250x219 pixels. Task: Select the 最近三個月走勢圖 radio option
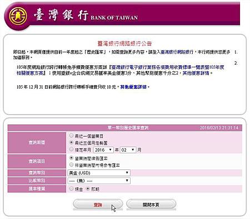click(x=71, y=143)
